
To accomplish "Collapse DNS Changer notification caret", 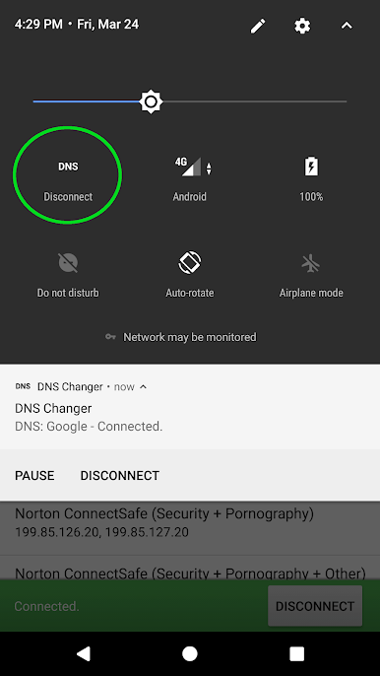I will coord(144,386).
